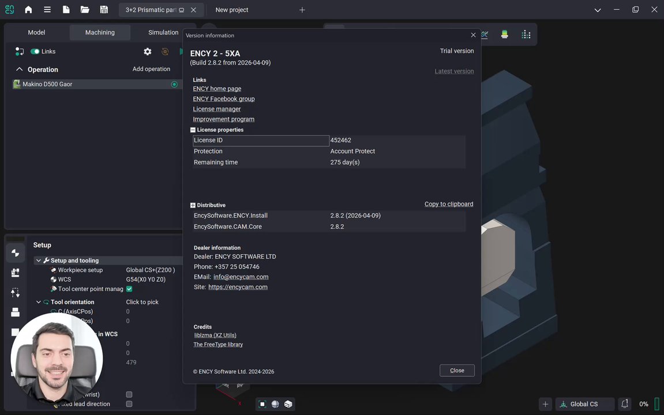This screenshot has width=664, height=415.
Task: Click the orange icon next to settings gear
Action: [x=165, y=51]
